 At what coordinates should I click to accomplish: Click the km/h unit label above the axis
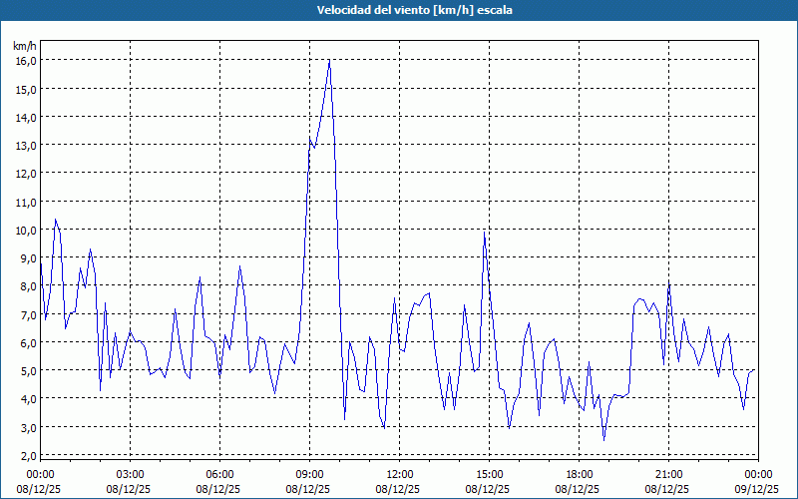coord(24,46)
